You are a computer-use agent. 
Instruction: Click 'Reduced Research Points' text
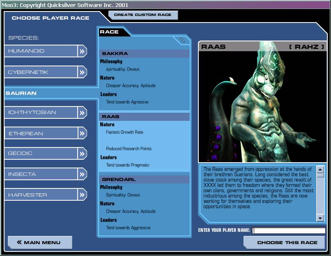point(129,149)
